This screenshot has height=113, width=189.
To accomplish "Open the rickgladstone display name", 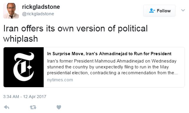I will tap(41, 7).
